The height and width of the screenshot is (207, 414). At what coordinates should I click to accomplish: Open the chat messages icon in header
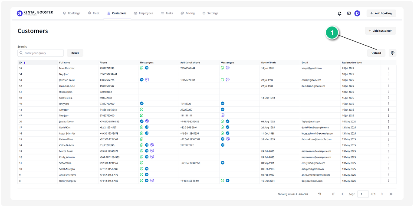(348, 13)
